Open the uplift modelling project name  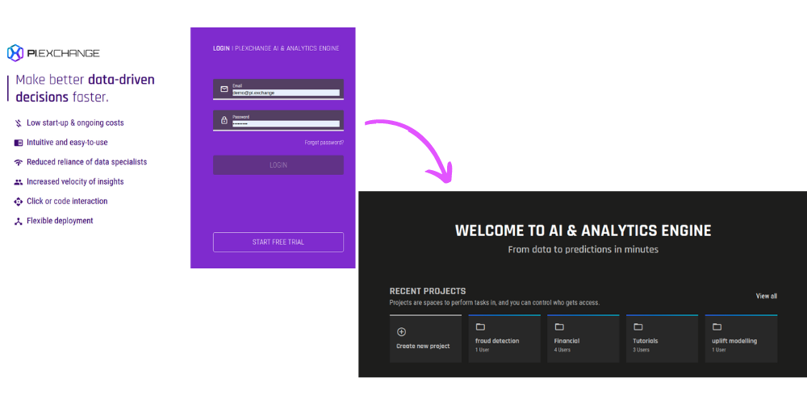734,341
